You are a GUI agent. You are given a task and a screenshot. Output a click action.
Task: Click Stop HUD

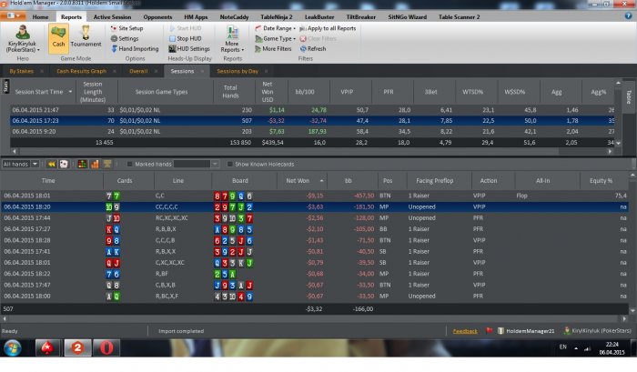[x=185, y=38]
